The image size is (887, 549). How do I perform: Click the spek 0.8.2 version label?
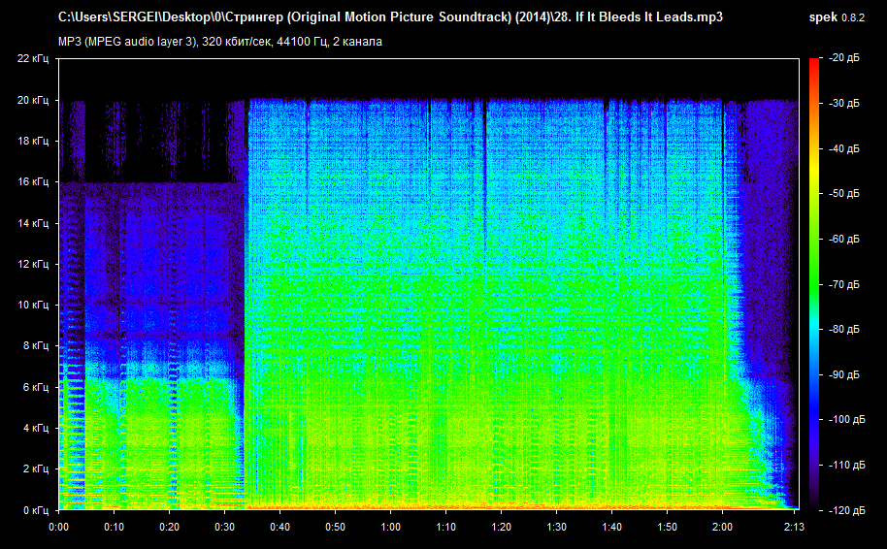coord(839,17)
